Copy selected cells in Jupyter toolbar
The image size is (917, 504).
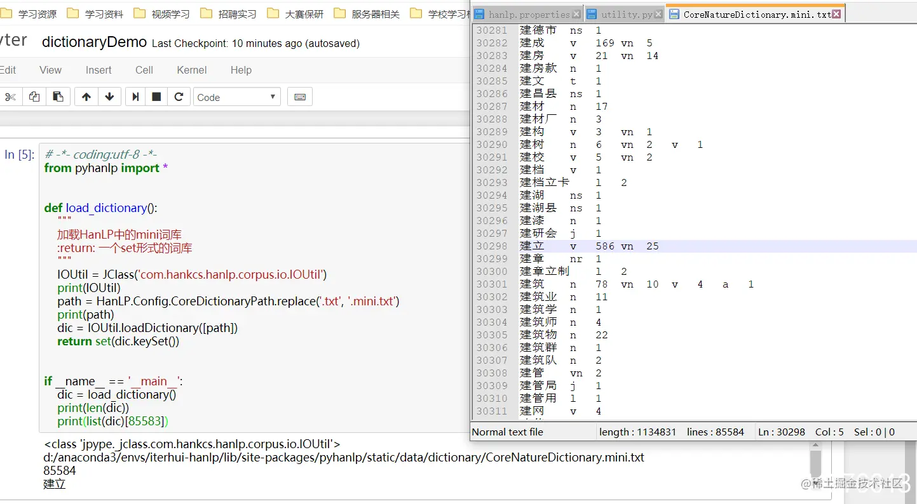pyautogui.click(x=34, y=96)
